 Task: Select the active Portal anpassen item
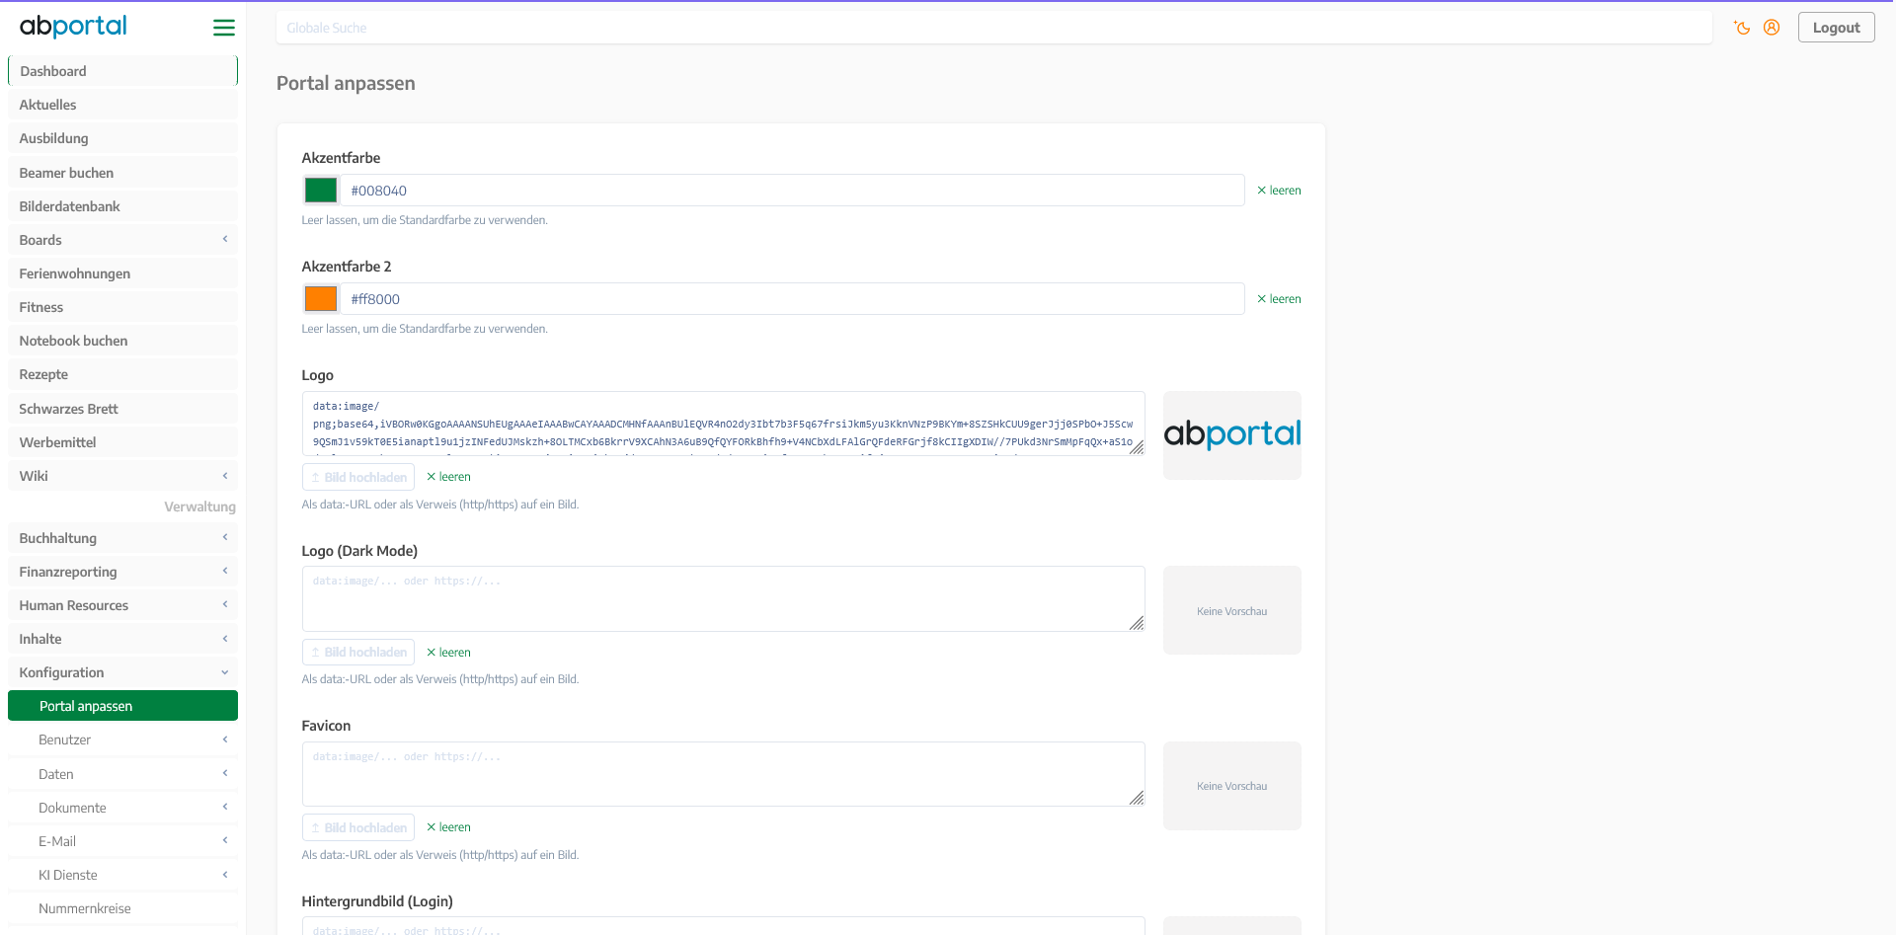click(x=122, y=706)
